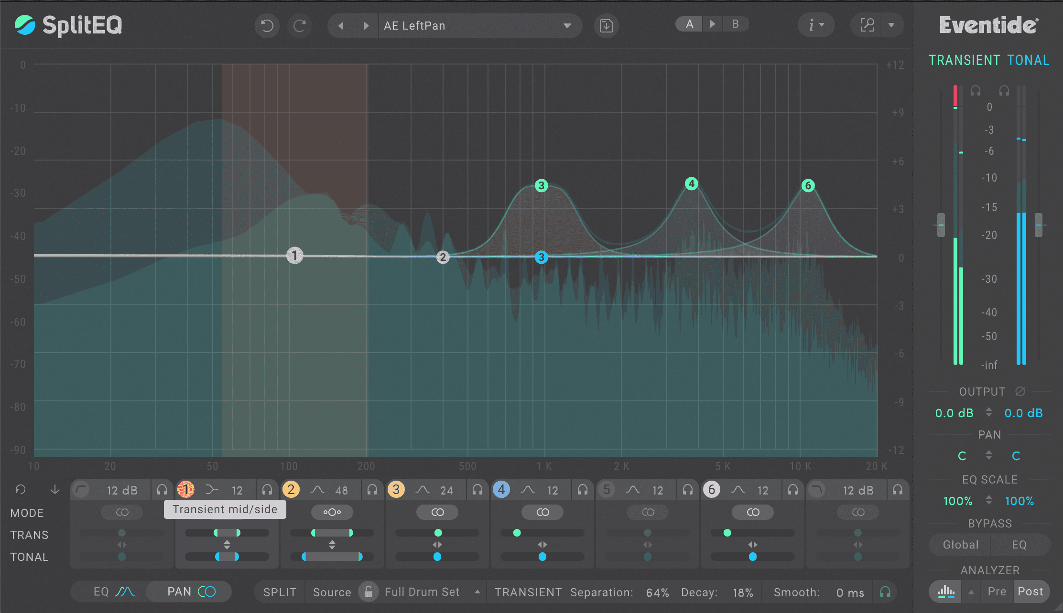Click the SPLIT label button
Viewport: 1063px width, 613px height.
coord(280,592)
